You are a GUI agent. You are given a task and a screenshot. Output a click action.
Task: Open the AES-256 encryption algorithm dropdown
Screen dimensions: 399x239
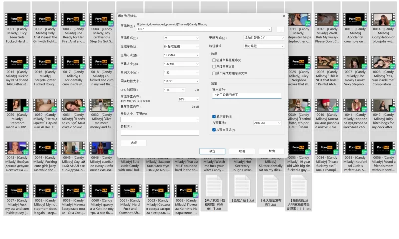267,123
